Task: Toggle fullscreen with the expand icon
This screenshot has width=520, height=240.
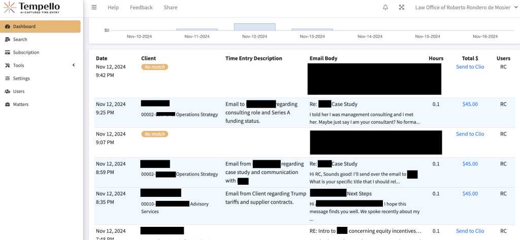Action: [402, 8]
